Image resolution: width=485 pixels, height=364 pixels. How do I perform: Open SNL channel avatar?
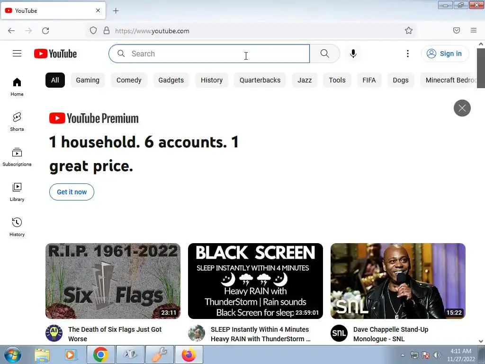coord(339,333)
